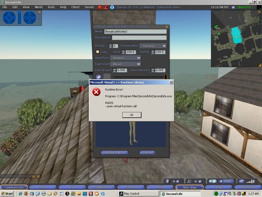Click the volume level ramp slider
Image resolution: width=262 pixels, height=197 pixels.
[250, 181]
